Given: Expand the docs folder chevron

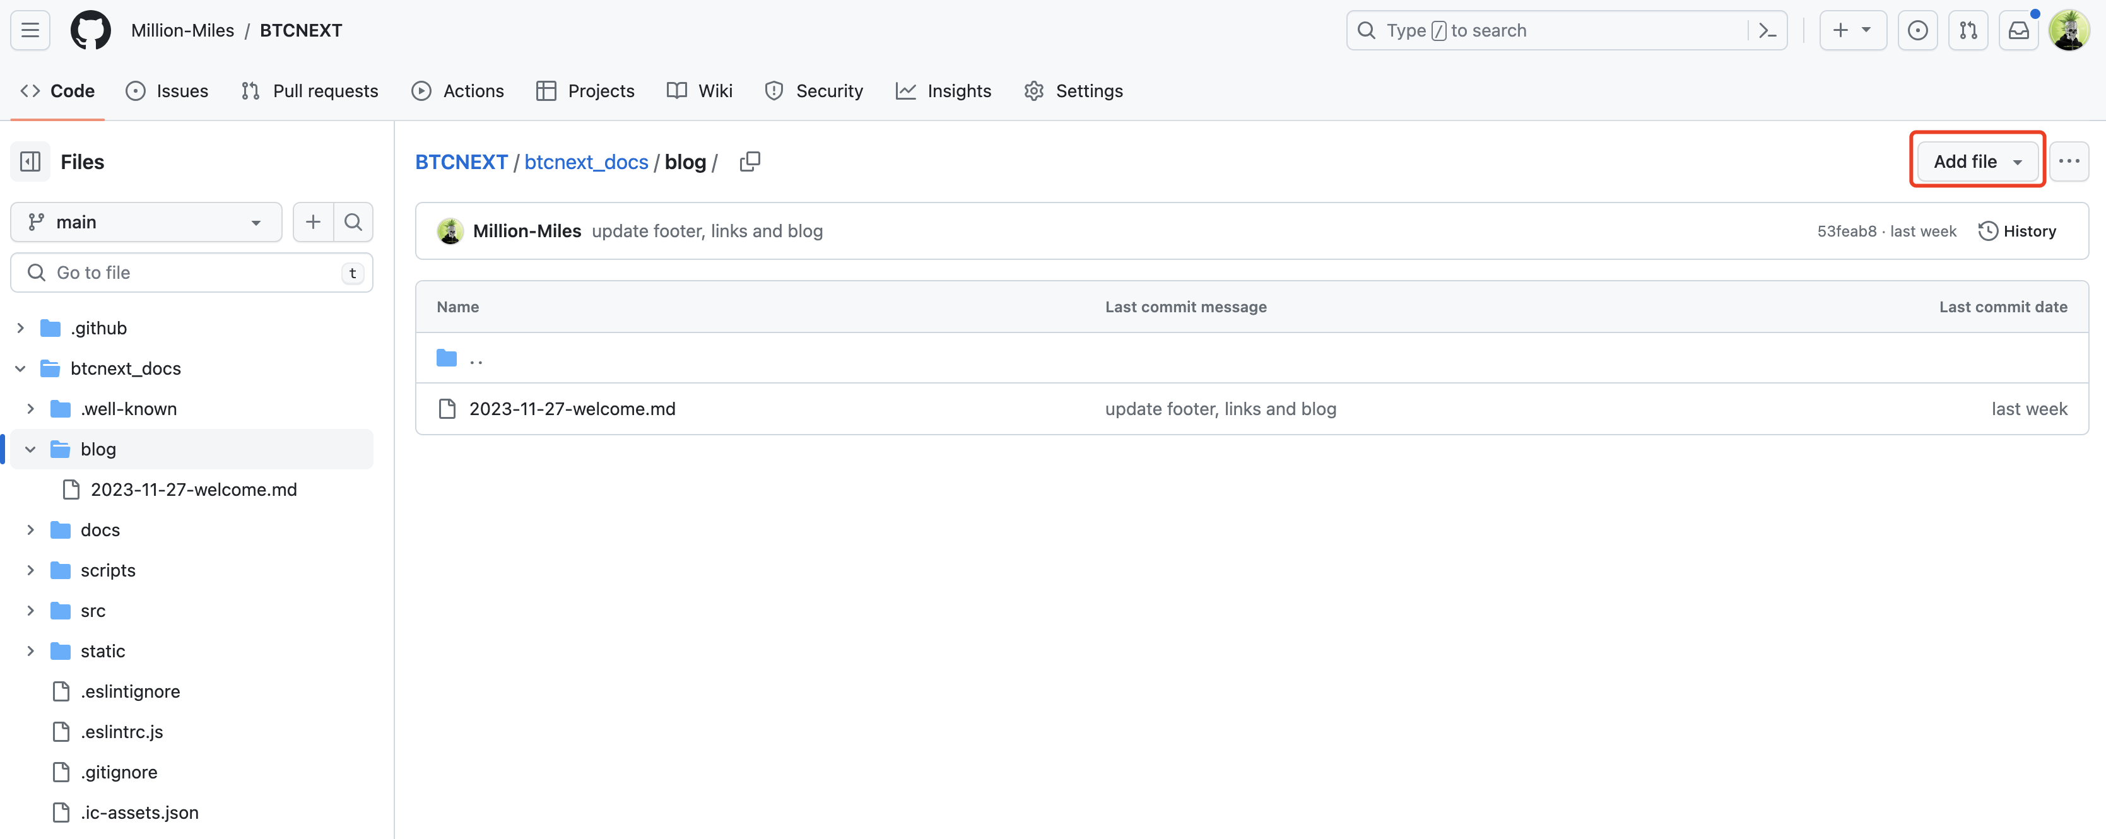Looking at the screenshot, I should 30,530.
